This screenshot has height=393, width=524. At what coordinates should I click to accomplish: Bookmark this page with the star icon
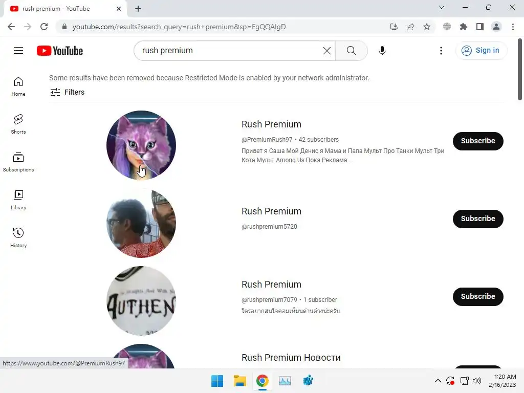427,27
